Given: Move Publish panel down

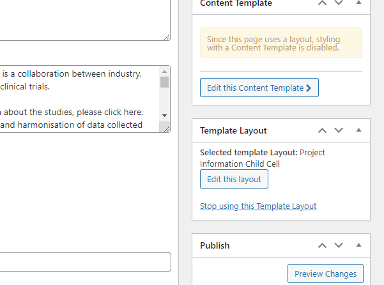Looking at the screenshot, I should coord(339,245).
